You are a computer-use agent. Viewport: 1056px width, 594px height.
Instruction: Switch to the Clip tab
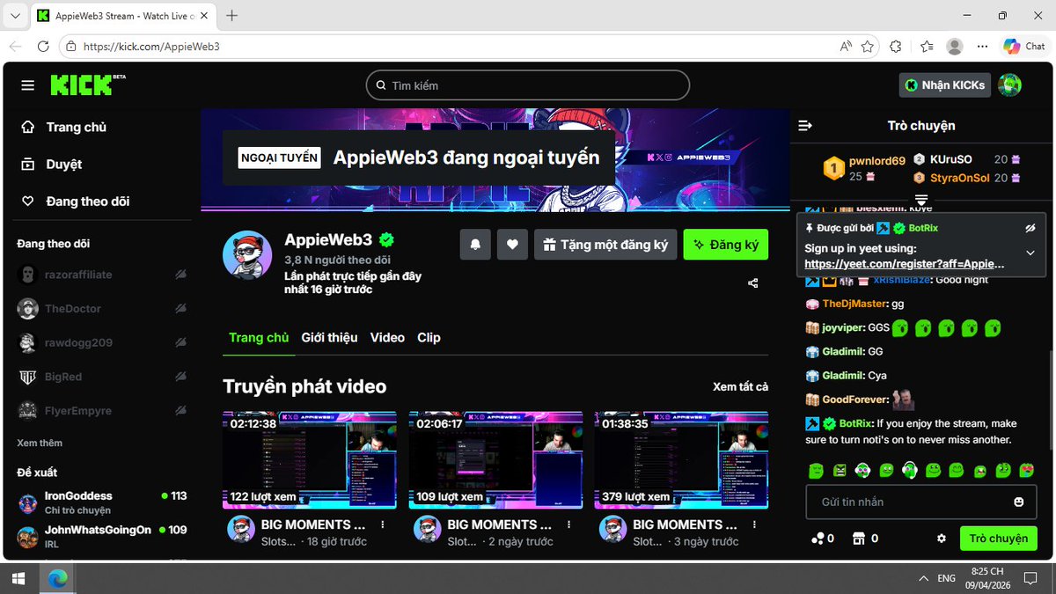(x=429, y=338)
